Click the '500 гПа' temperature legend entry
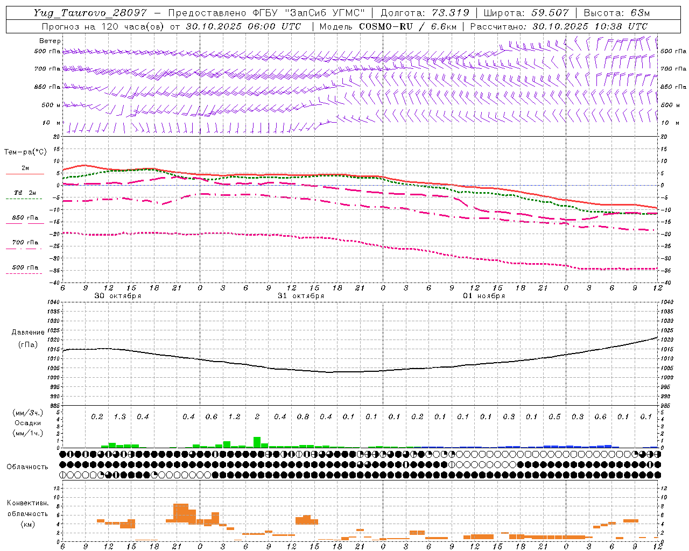The width and height of the screenshot is (689, 551). click(x=25, y=267)
